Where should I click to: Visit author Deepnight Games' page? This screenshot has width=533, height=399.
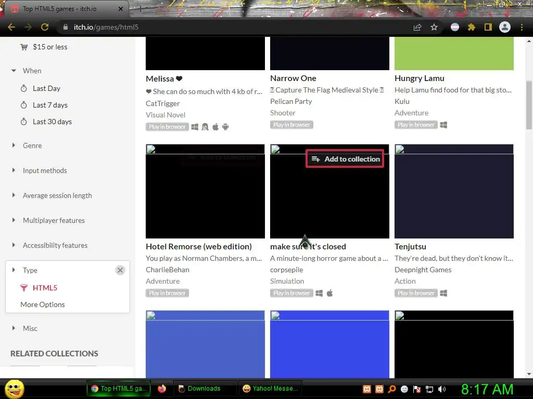click(423, 270)
